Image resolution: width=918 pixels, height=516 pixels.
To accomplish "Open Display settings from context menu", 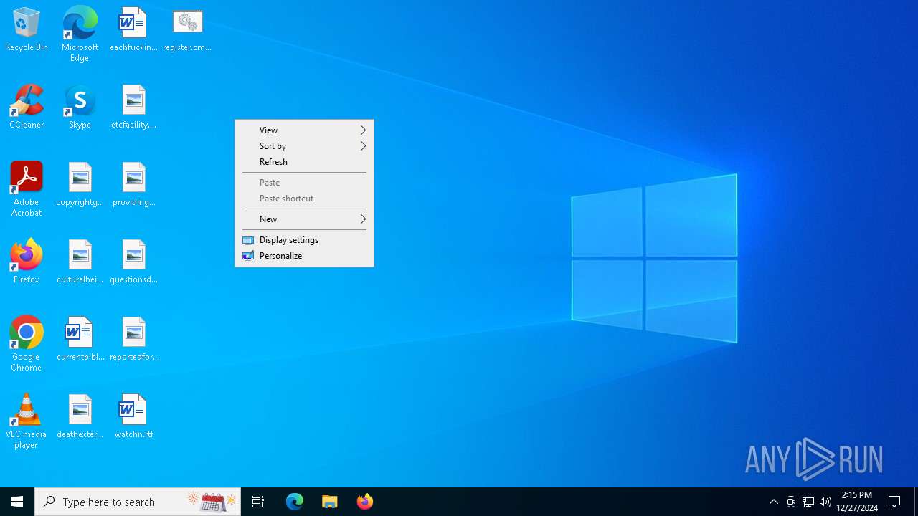I will pos(304,240).
